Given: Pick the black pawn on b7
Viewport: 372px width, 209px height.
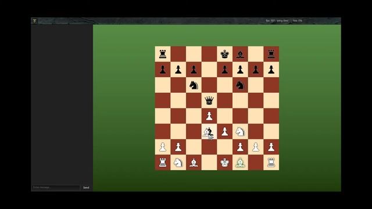Looking at the screenshot, I should click(x=178, y=70).
